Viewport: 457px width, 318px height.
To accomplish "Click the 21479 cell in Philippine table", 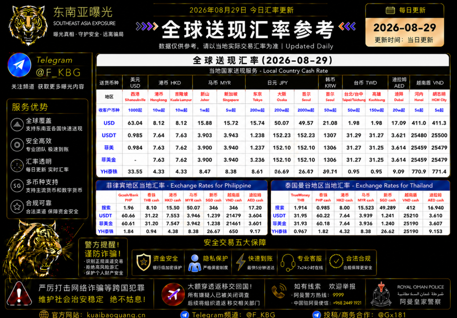I will point(233,215).
